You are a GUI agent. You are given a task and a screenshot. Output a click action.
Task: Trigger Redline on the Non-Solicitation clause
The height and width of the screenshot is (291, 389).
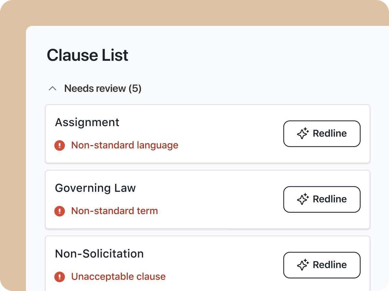322,265
